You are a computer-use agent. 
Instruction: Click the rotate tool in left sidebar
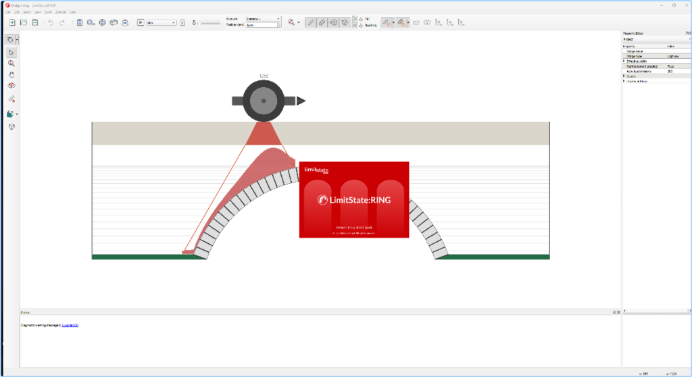click(9, 40)
